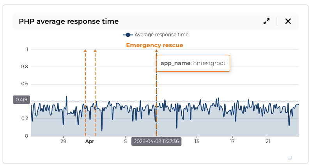This screenshot has width=312, height=166.
Task: Click the 0.8 y-axis tick label
Action: pos(25,67)
